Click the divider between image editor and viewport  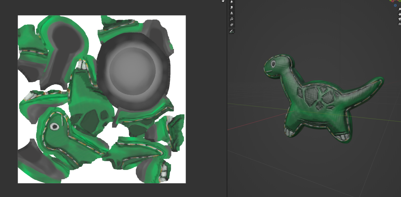[x=227, y=98]
